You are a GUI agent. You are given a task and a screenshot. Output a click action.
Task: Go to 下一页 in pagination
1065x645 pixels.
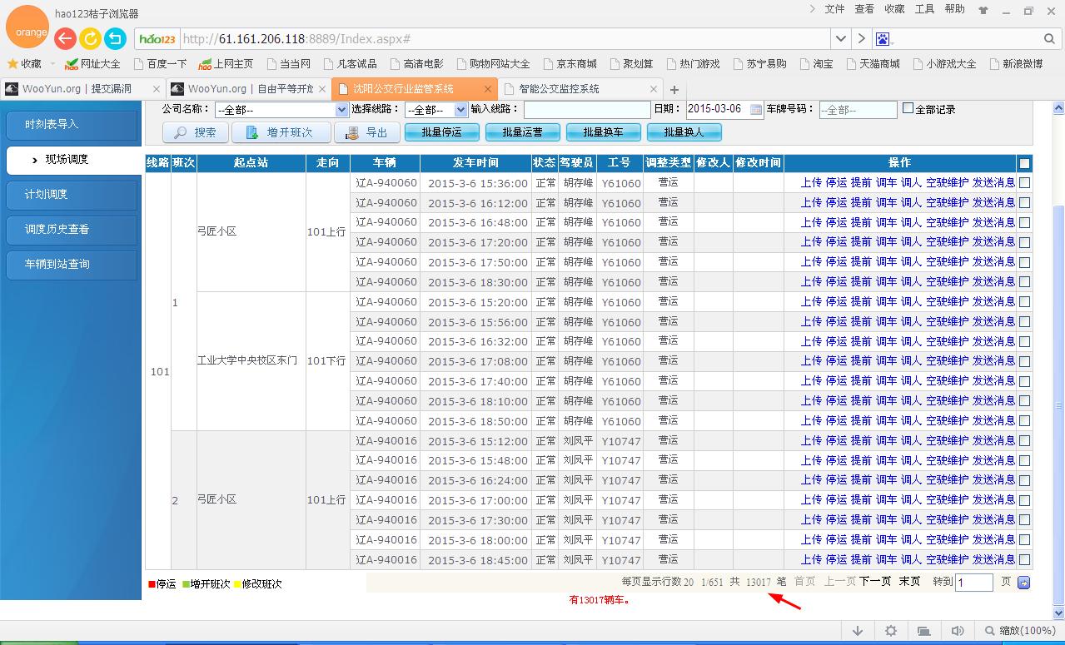(x=875, y=582)
